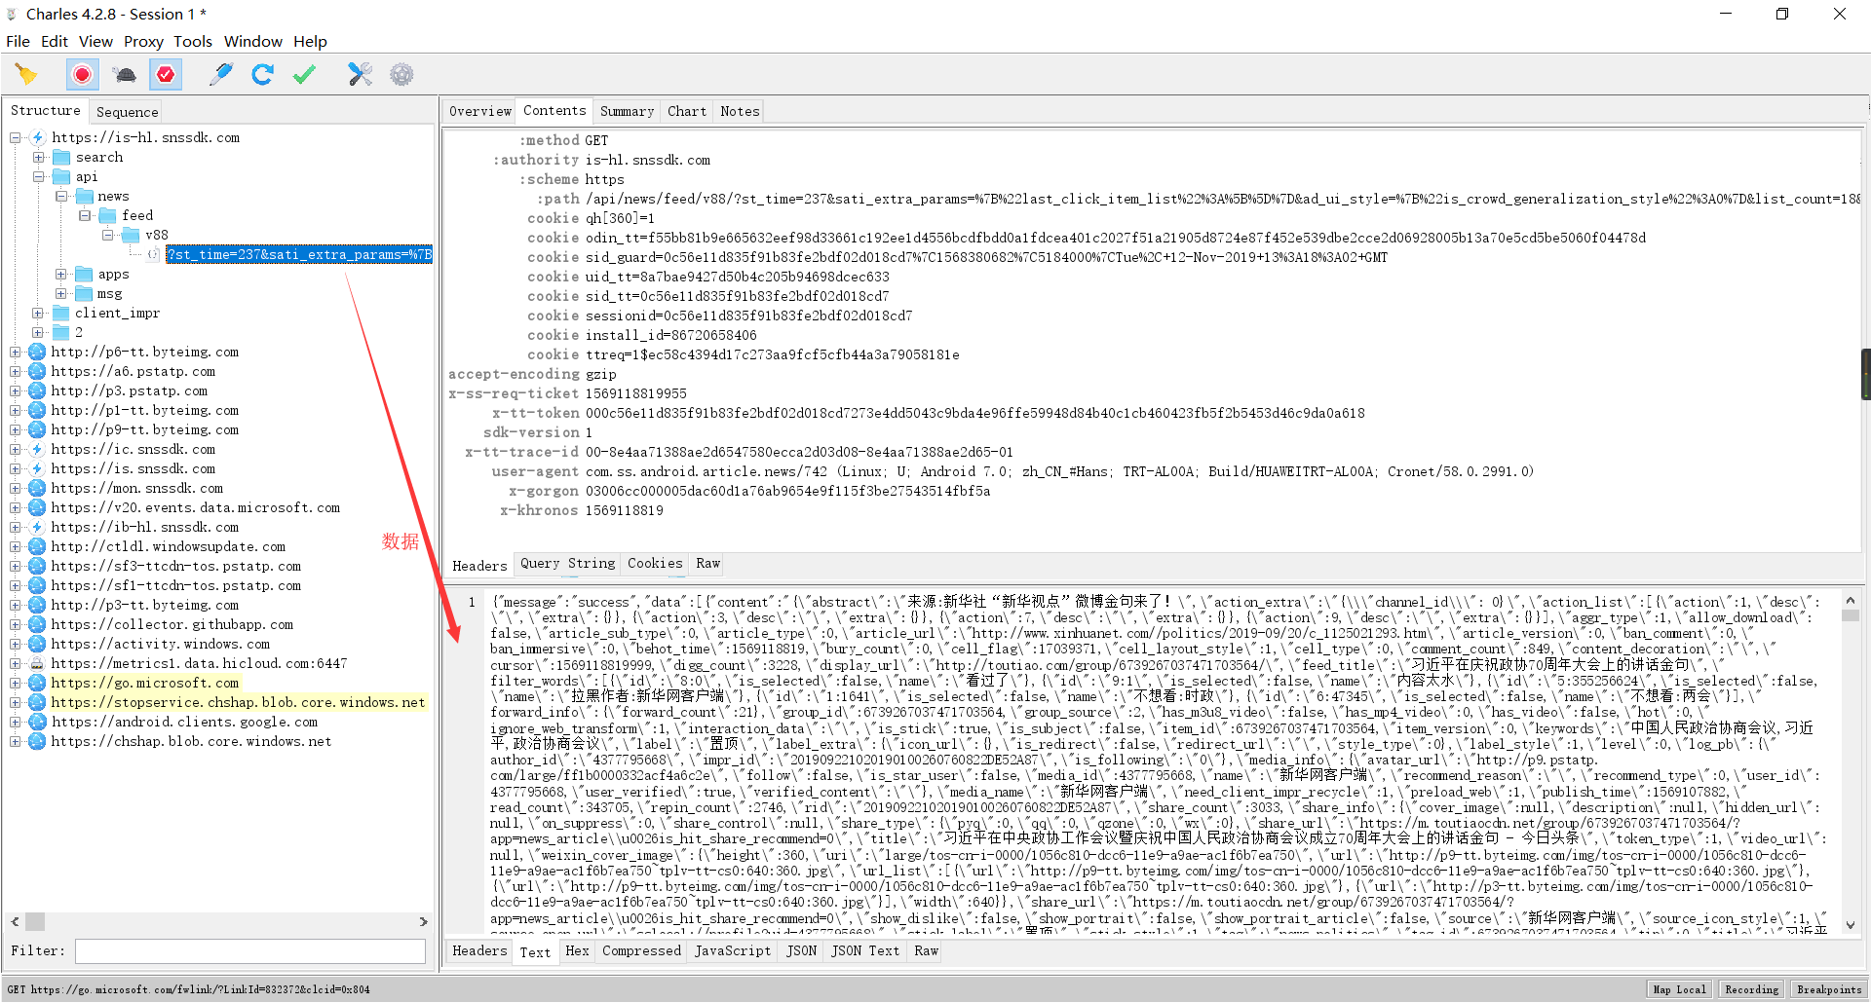Screen dimensions: 1871x1003
Task: Click the tree horizontal scrollbar thumb
Action: 35,921
